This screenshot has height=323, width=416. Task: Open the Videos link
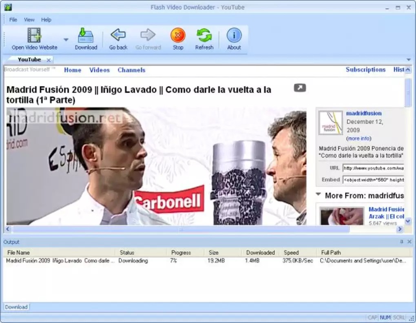(x=100, y=70)
